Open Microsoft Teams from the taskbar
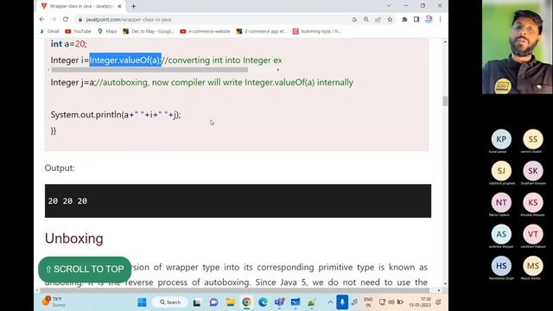Viewport: 553px width, 311px height. click(279, 302)
